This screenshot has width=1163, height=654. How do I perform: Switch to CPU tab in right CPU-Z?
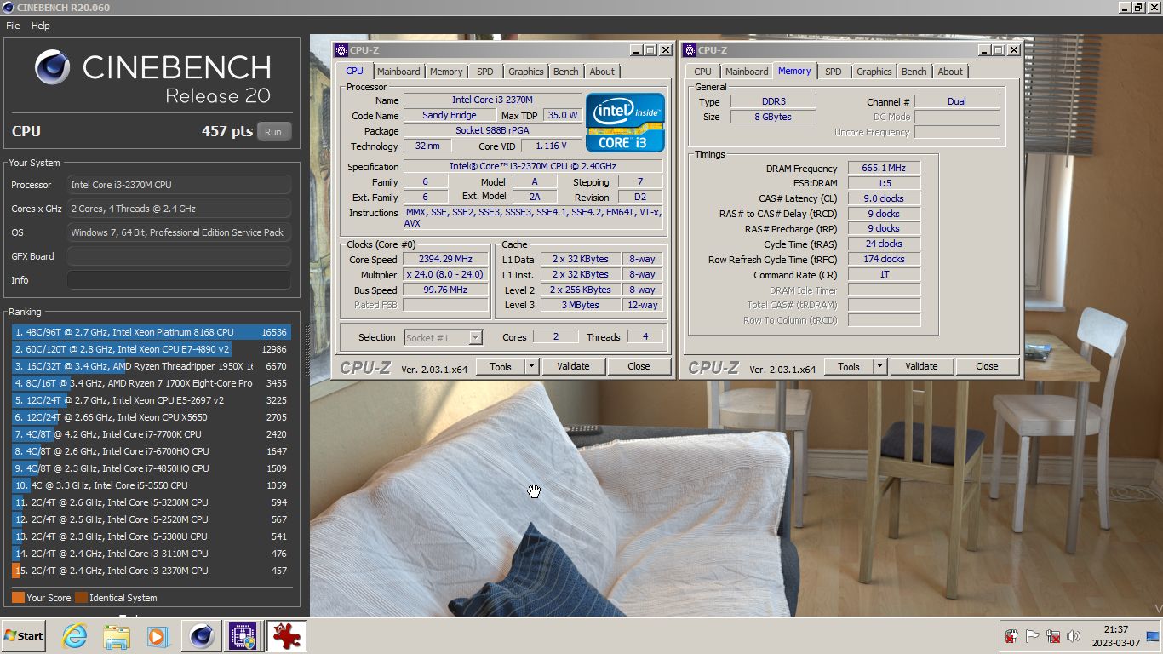click(702, 72)
